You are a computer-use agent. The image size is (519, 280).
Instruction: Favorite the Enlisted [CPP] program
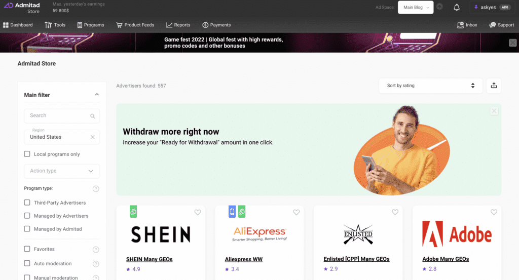click(395, 212)
